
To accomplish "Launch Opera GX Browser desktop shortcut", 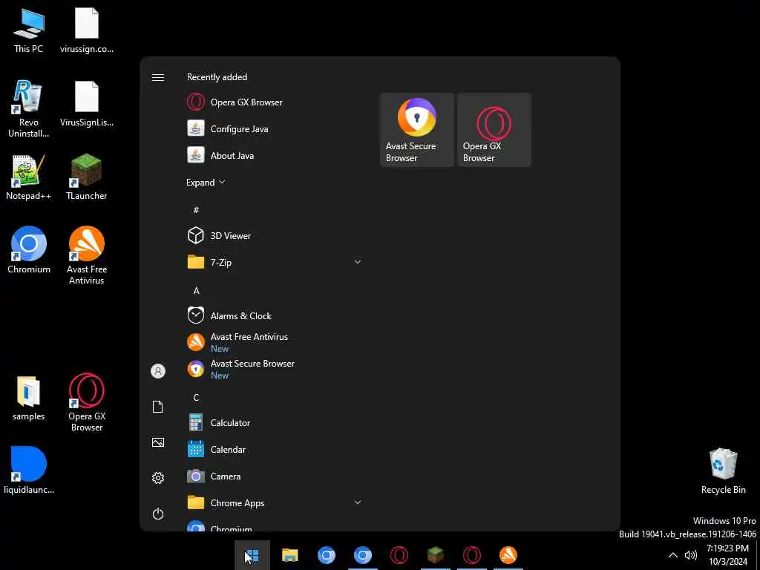I will point(87,402).
